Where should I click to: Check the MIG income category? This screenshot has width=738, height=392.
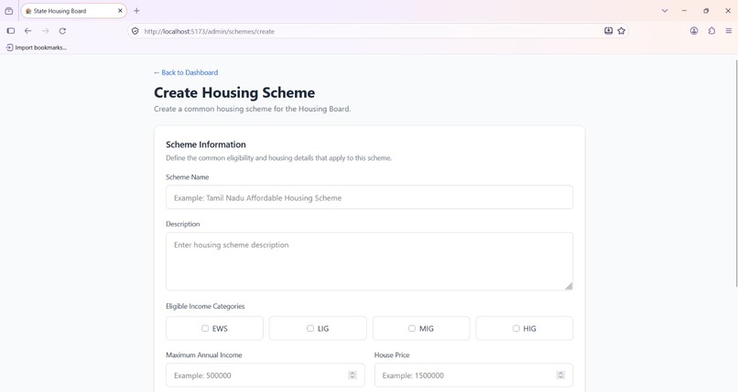pos(412,328)
